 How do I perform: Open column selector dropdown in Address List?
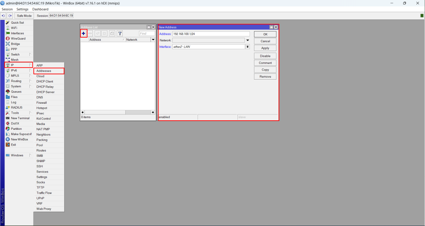153,40
